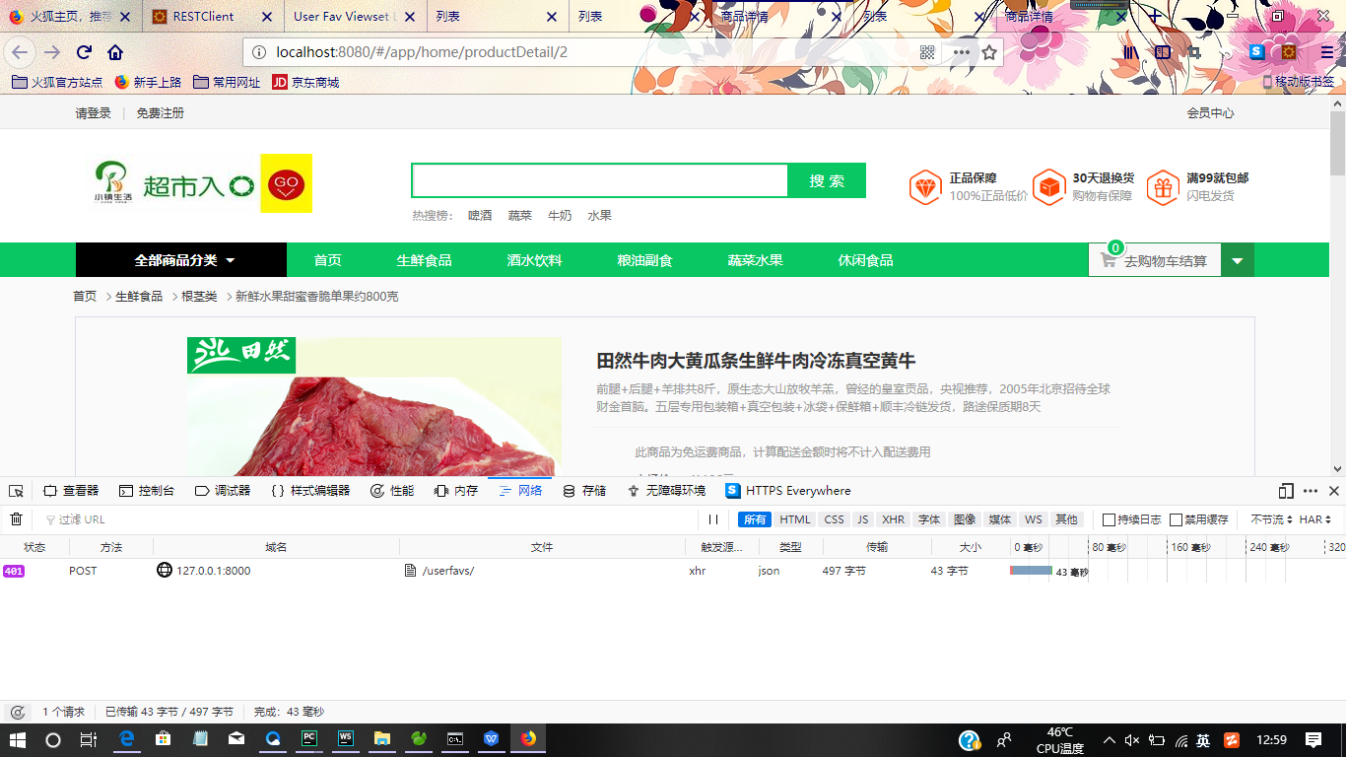1346x757 pixels.
Task: Open the 免费注册 registration link
Action: point(161,112)
